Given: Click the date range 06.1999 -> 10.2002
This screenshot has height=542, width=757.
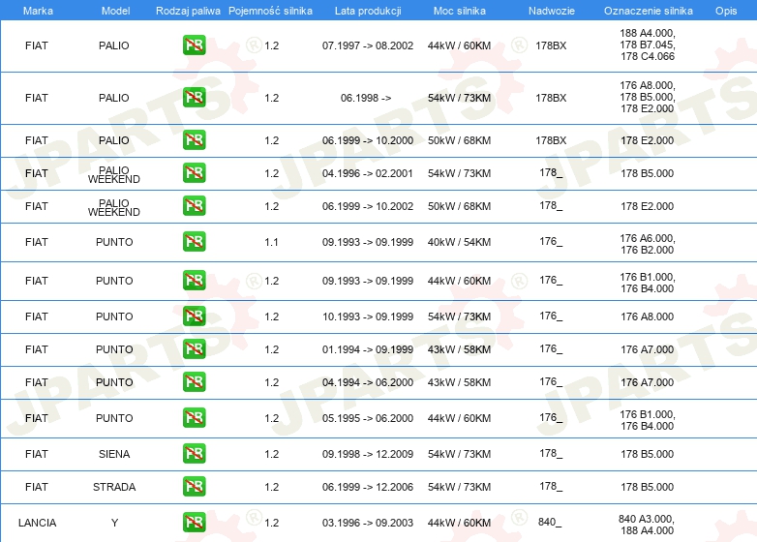Looking at the screenshot, I should (x=368, y=206).
